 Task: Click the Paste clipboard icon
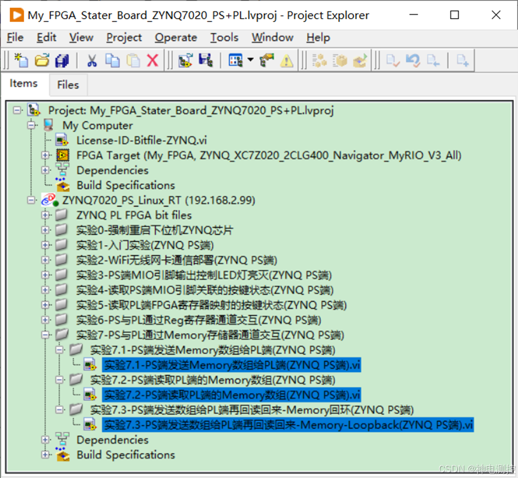[x=133, y=60]
